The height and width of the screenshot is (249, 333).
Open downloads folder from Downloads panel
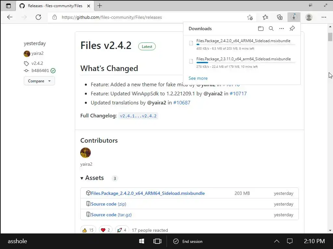tap(260, 29)
